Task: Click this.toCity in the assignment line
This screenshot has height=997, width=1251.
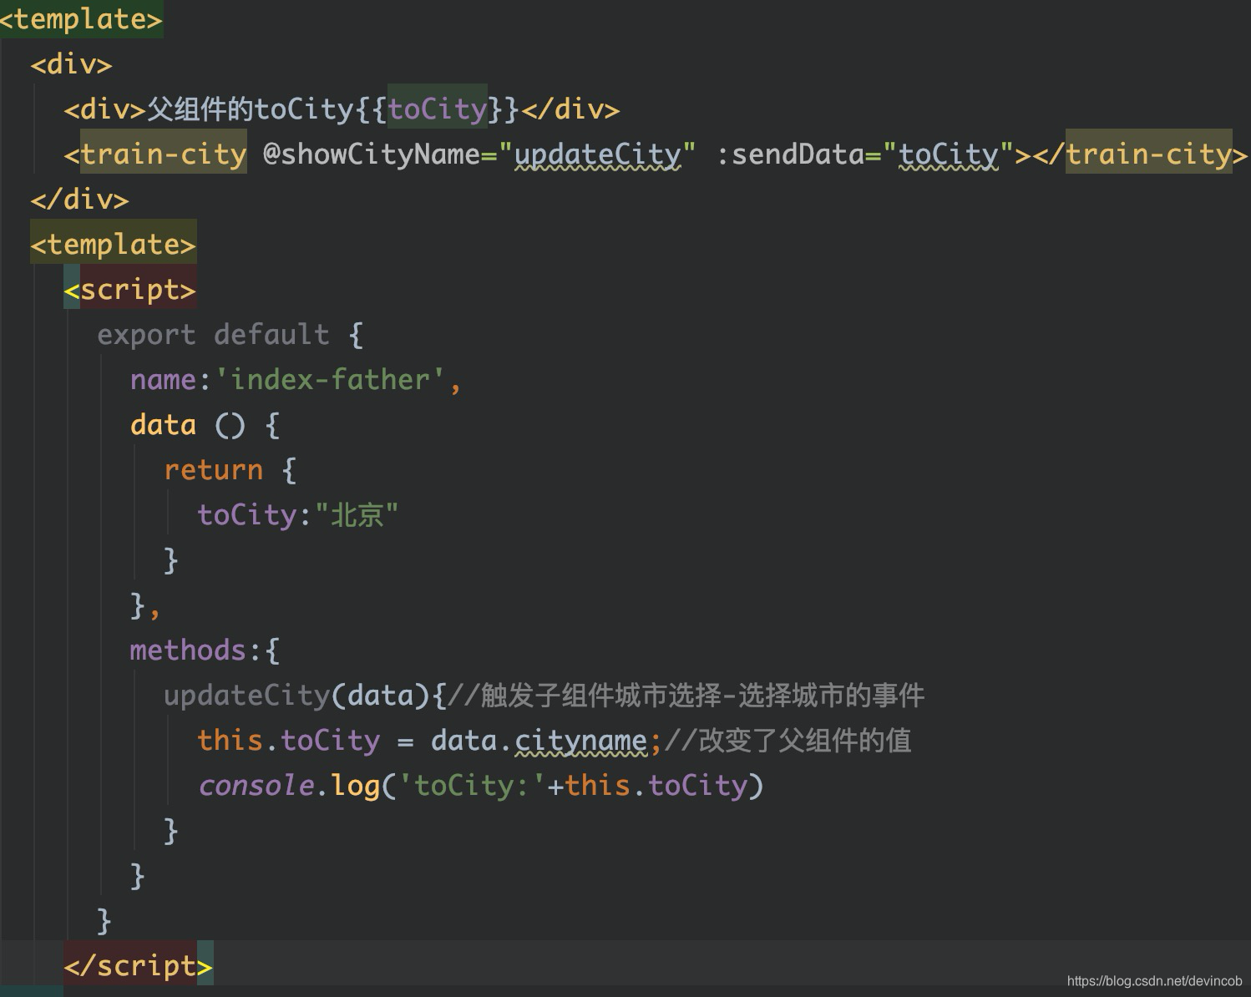Action: click(289, 741)
